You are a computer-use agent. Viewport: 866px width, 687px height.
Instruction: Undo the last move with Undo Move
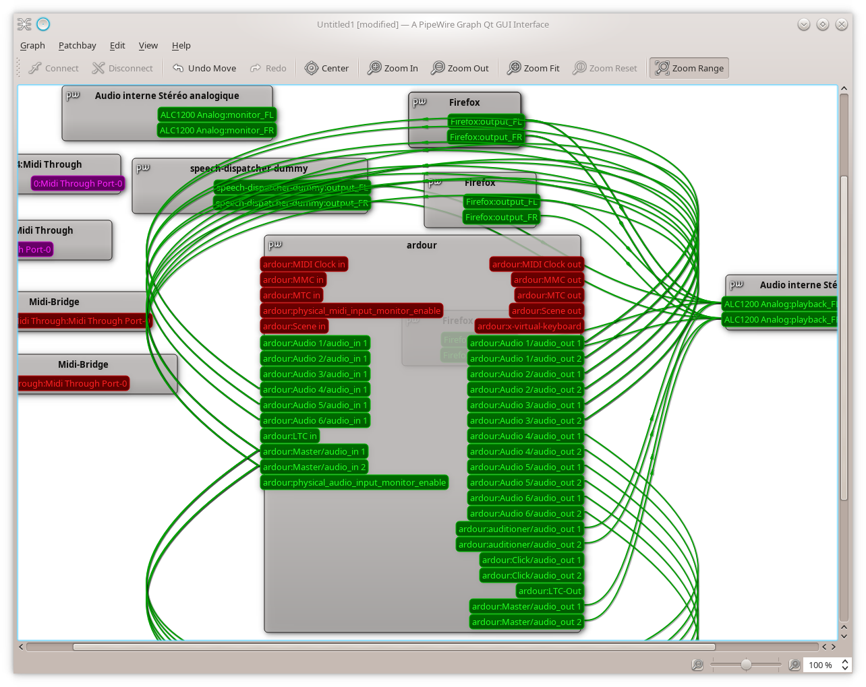(x=204, y=68)
